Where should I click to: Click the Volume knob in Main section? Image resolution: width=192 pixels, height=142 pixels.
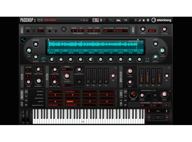click(164, 29)
